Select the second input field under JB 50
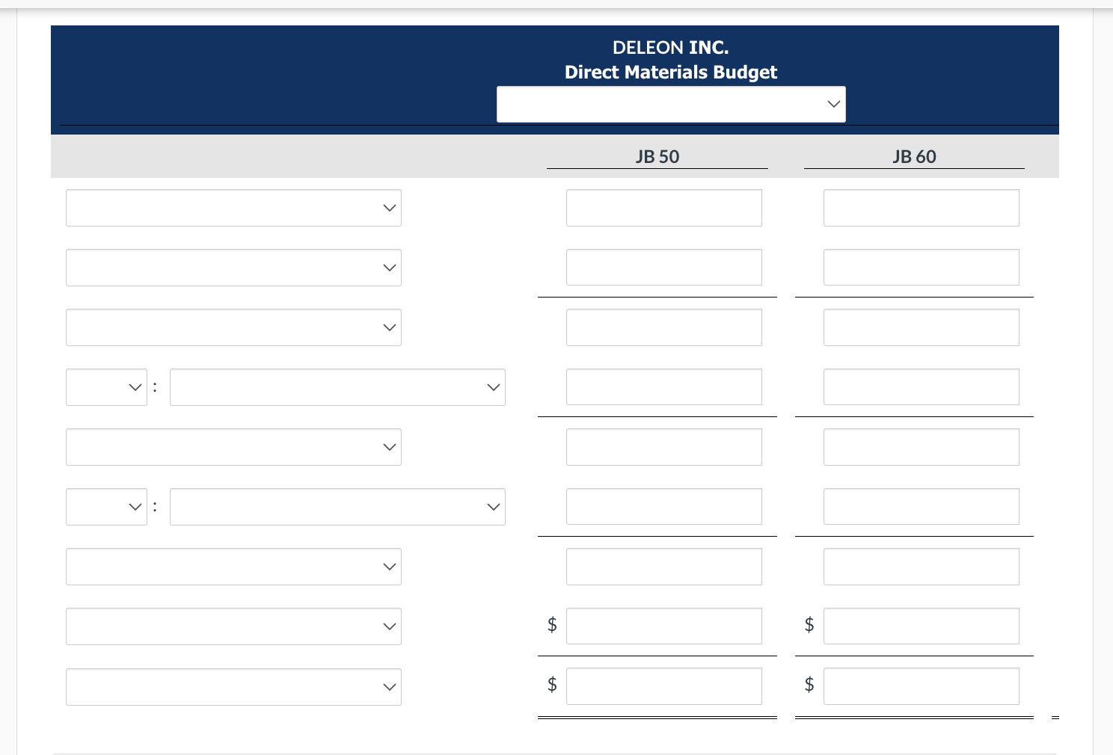The height and width of the screenshot is (755, 1113). tap(663, 267)
